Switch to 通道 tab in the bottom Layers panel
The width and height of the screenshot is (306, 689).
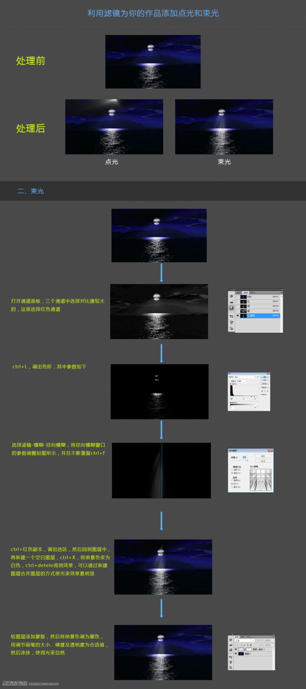243,637
